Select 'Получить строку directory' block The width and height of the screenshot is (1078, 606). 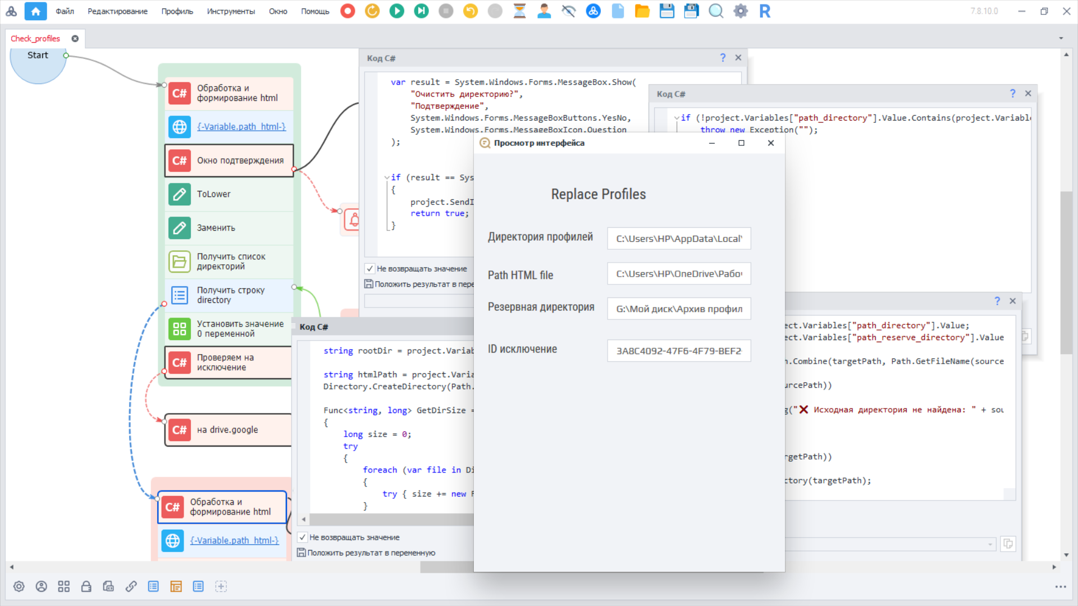coord(229,295)
